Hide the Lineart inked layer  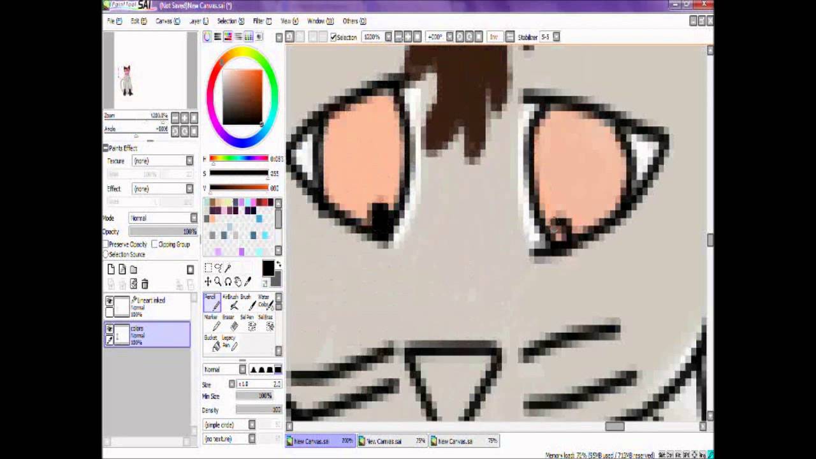[110, 301]
